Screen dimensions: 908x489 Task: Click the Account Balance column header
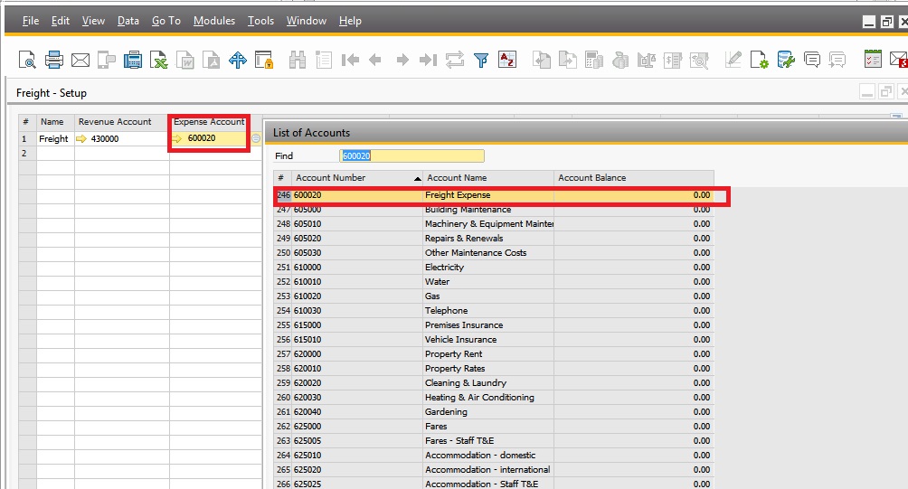[633, 178]
